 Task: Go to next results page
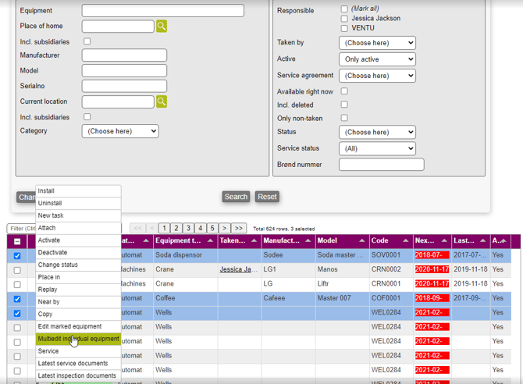(x=225, y=228)
